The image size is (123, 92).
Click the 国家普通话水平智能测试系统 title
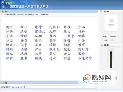(x=29, y=7)
